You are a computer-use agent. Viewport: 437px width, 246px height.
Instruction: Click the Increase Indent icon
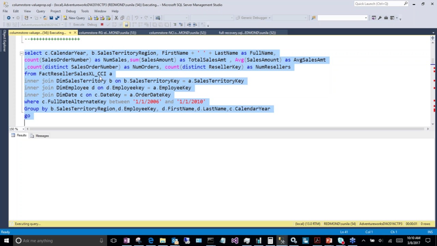pyautogui.click(x=195, y=25)
